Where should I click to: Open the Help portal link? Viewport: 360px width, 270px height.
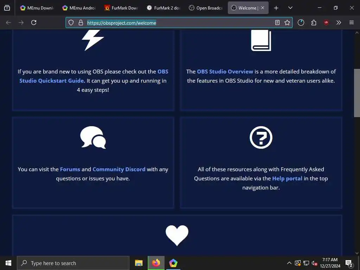click(287, 179)
